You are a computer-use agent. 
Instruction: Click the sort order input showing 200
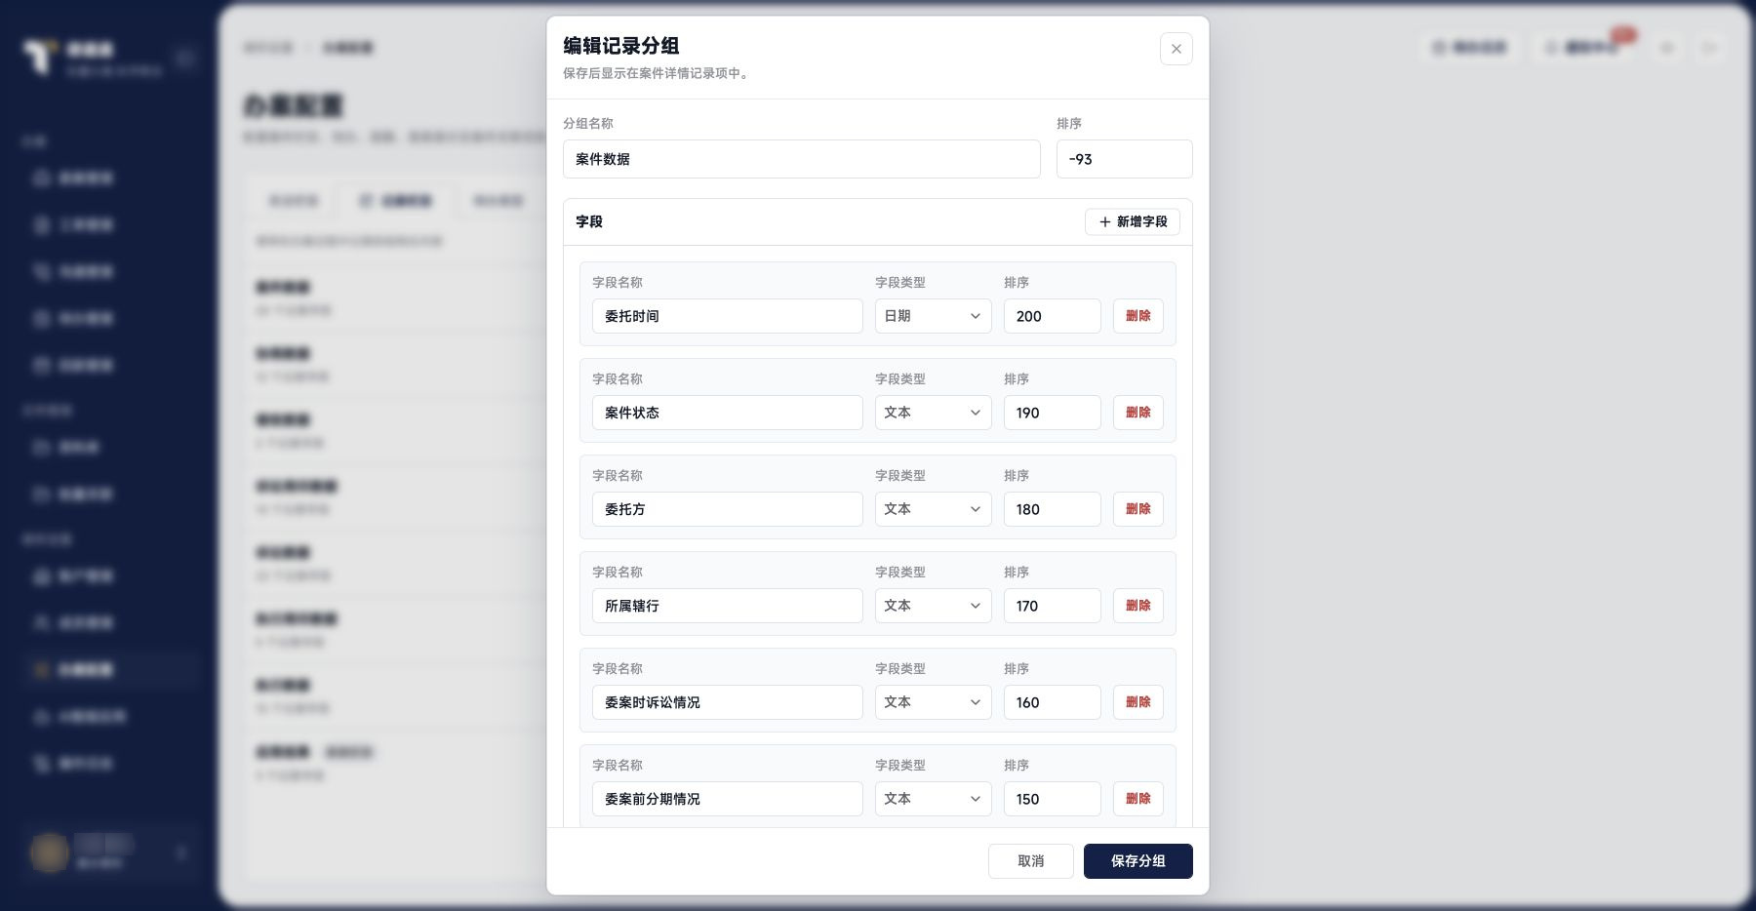click(1052, 316)
